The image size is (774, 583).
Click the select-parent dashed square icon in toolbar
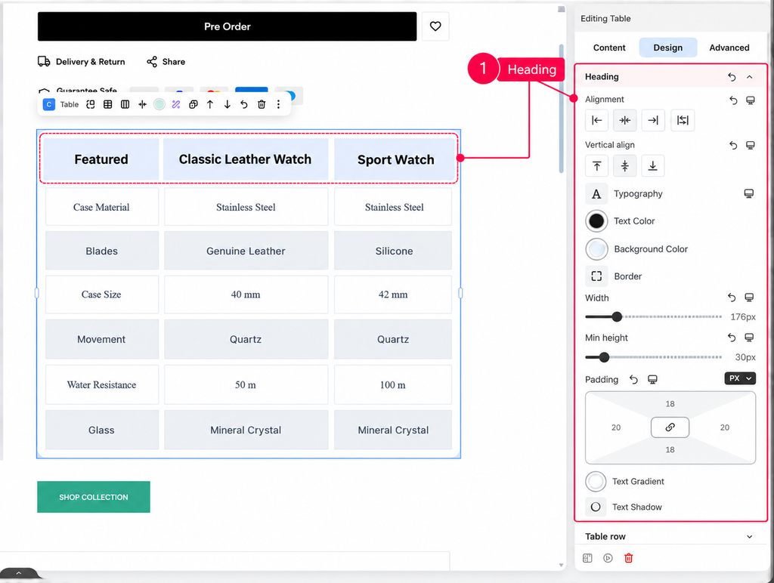coord(91,104)
